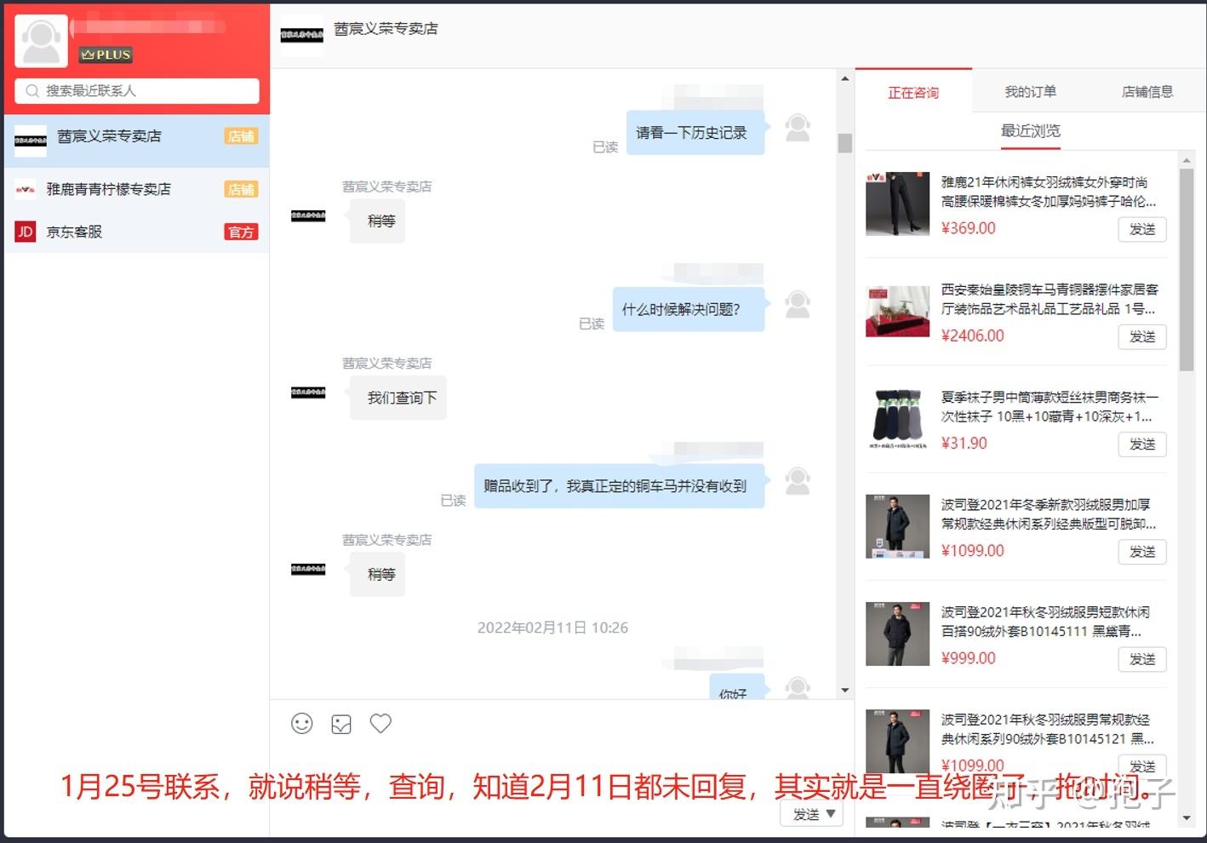
Task: Click product list scrollbar down arrow
Action: [1187, 818]
